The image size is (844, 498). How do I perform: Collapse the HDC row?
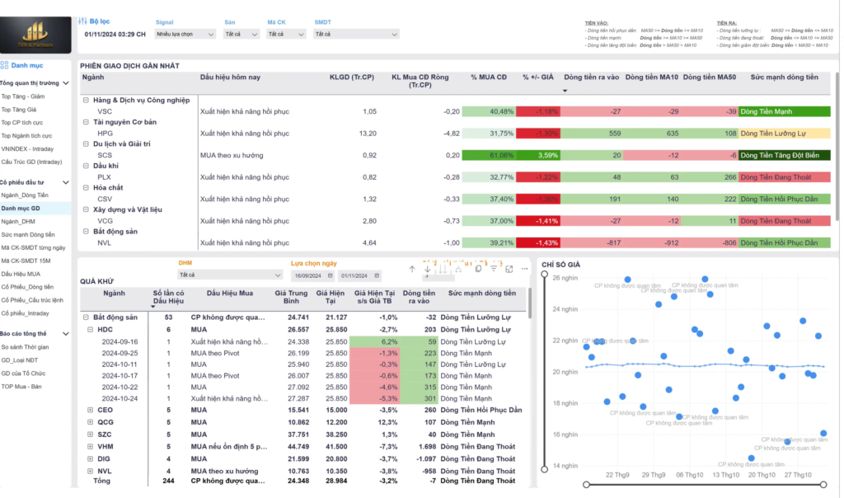tap(89, 329)
